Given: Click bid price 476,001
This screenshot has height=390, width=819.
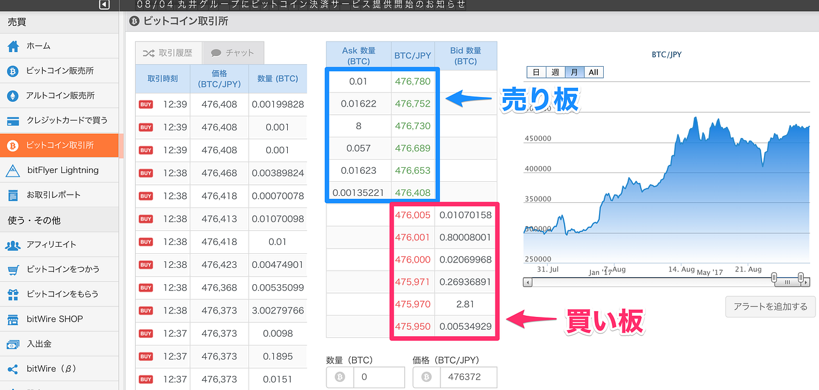Looking at the screenshot, I should coord(412,237).
